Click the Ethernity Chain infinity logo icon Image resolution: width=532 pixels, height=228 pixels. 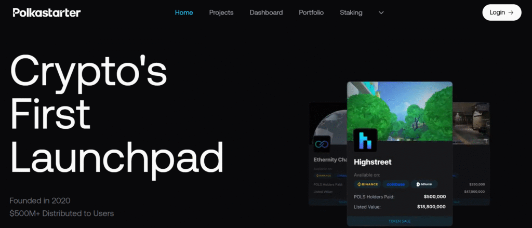coord(322,144)
